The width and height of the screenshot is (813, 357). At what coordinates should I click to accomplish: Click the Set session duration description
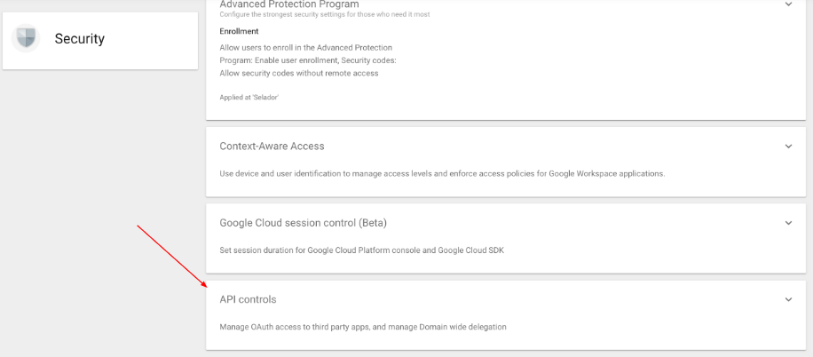[x=362, y=250]
